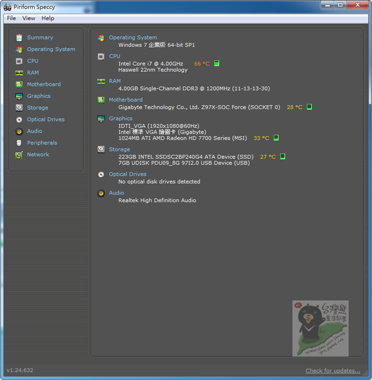Image resolution: width=372 pixels, height=380 pixels.
Task: Click the Audio heading link in summary
Action: (x=116, y=192)
